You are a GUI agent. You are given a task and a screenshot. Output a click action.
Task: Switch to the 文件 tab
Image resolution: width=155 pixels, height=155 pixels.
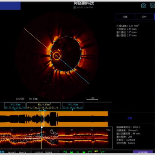[144, 17]
